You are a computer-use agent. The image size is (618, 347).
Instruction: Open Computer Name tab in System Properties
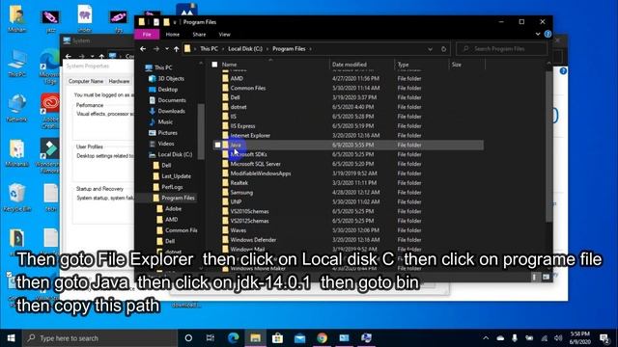click(x=86, y=81)
